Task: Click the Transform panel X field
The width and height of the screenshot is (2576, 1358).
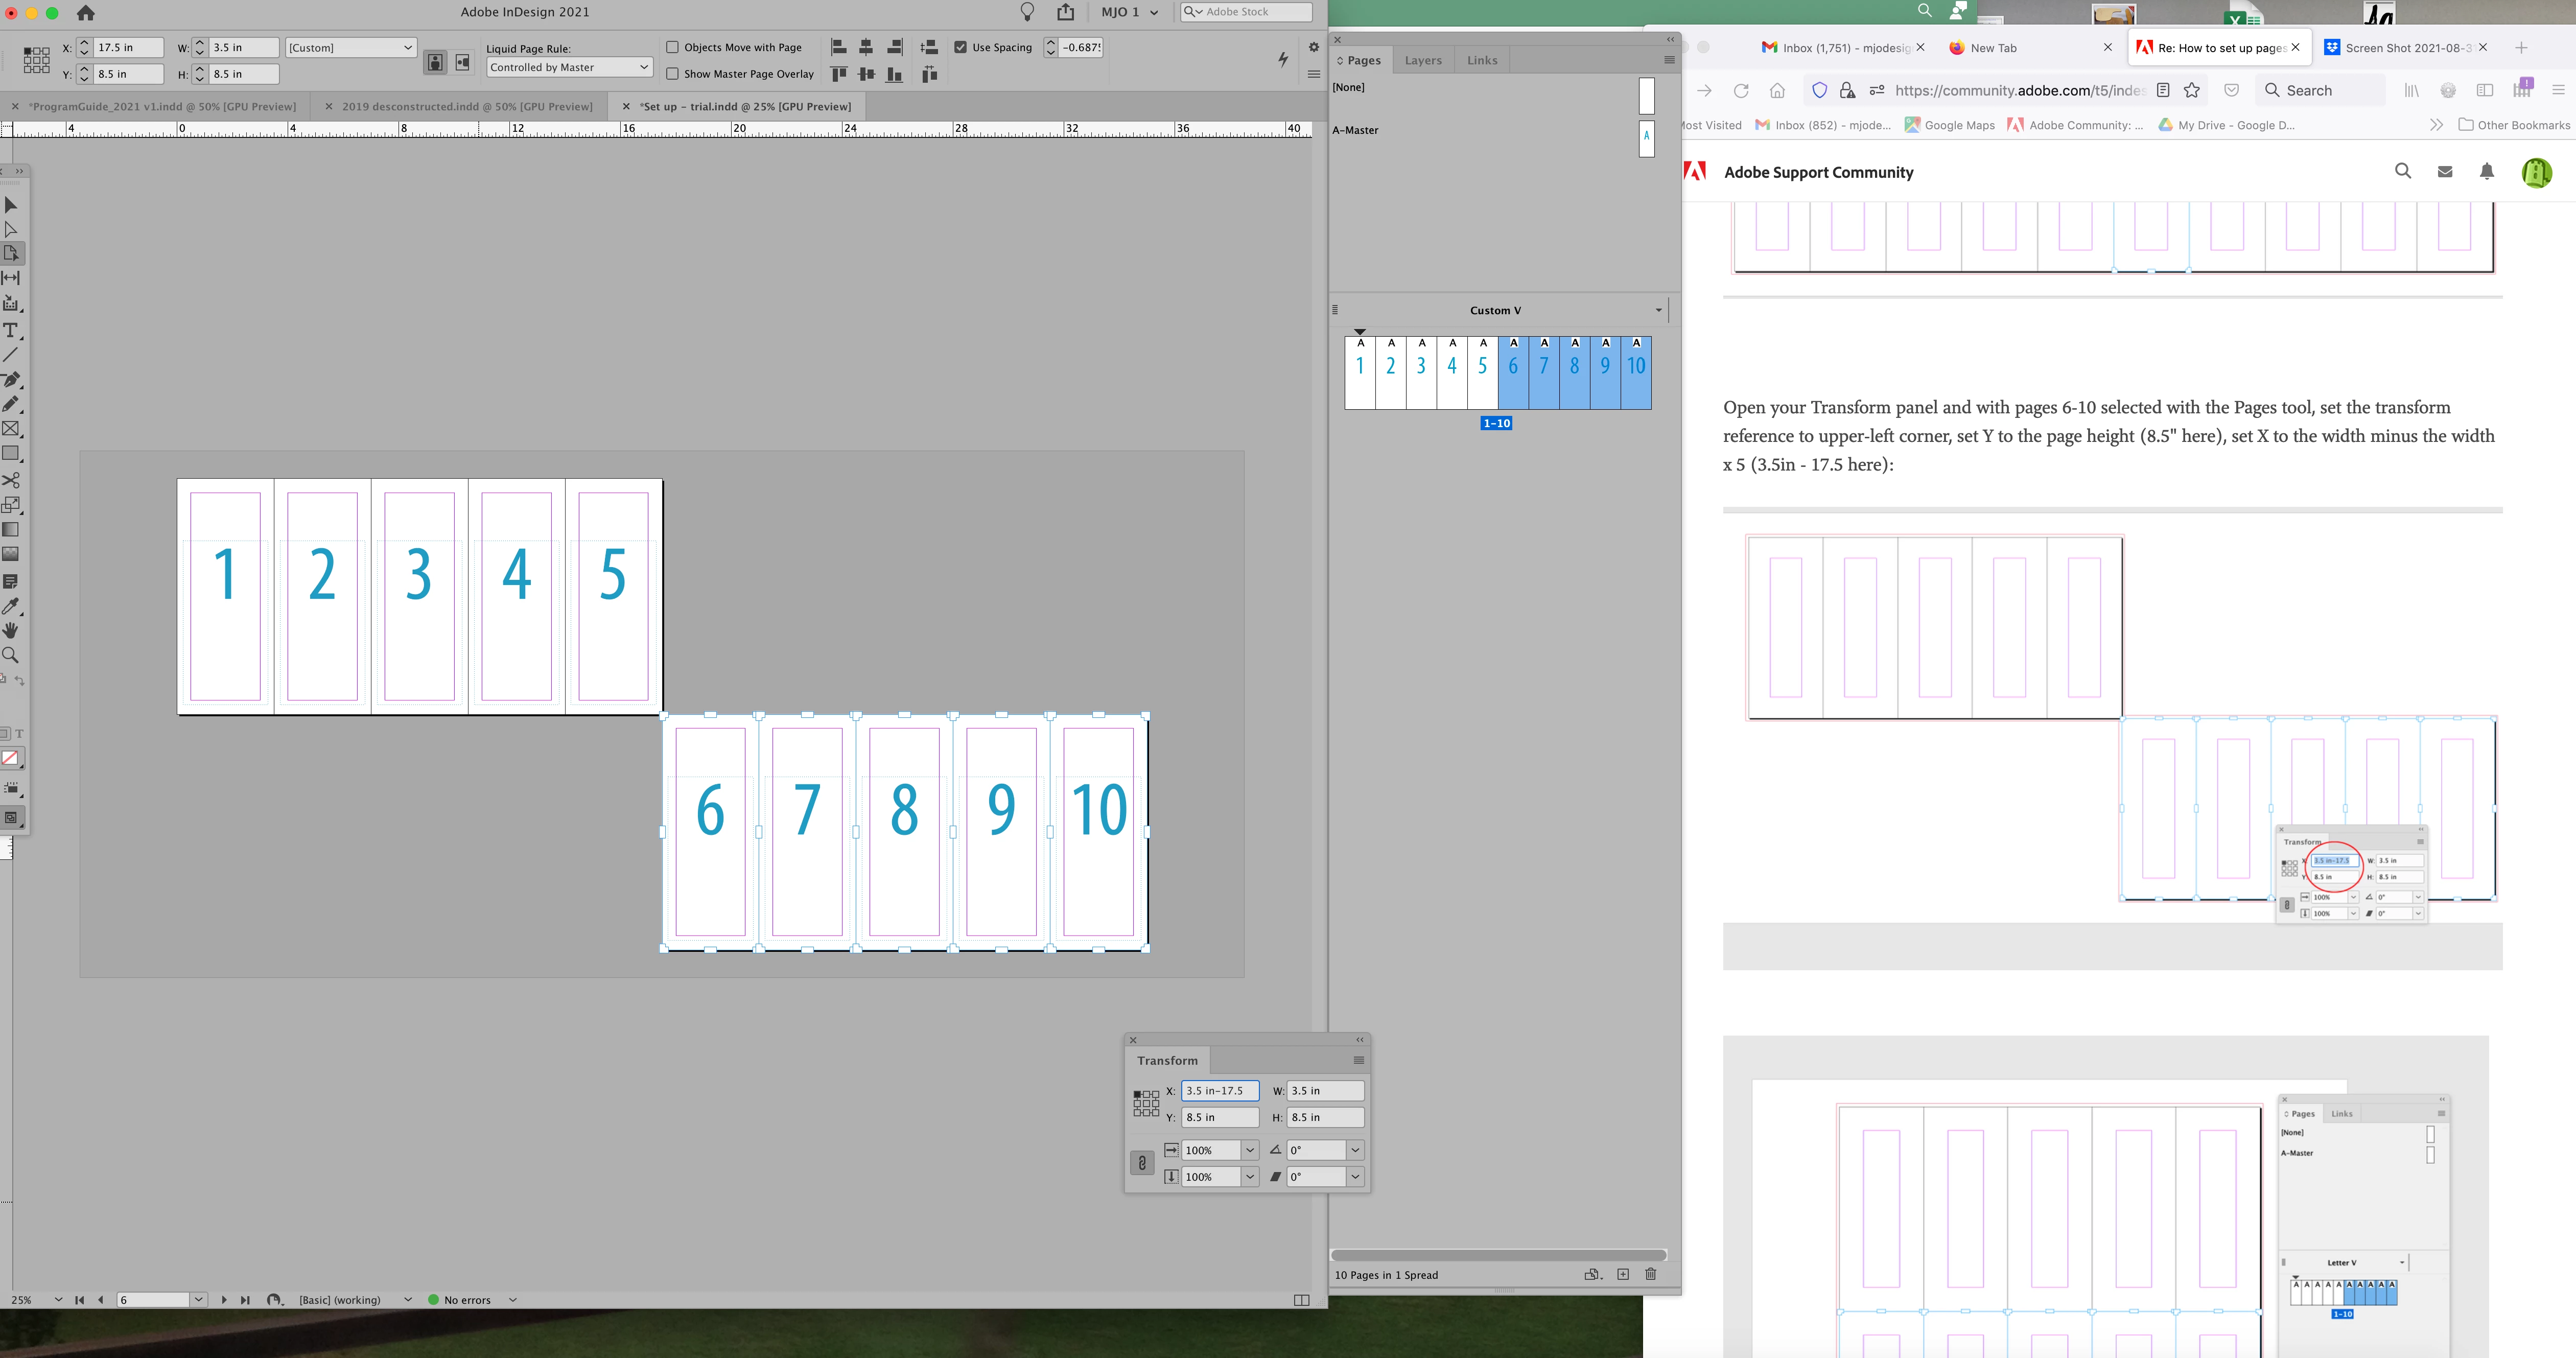Action: (1219, 1091)
